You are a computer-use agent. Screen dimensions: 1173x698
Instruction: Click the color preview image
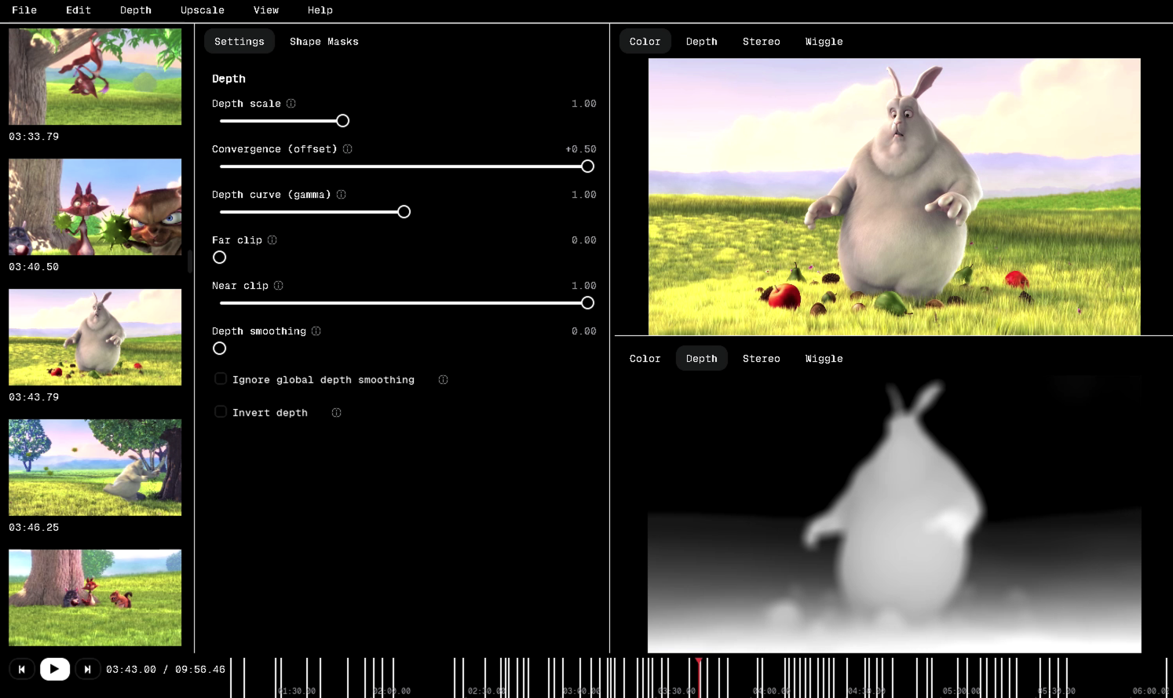pos(894,197)
